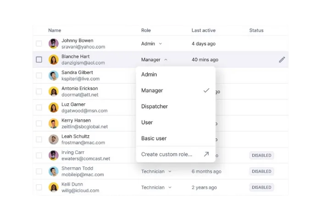This screenshot has width=321, height=211.
Task: Open Johnny Bowen's Admin role dropdown
Action: click(x=152, y=44)
